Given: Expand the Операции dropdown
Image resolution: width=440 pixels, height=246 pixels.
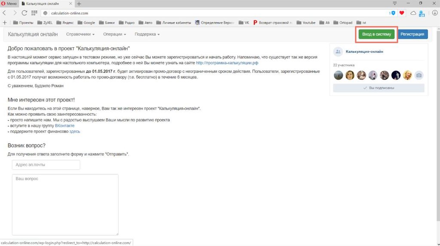Looking at the screenshot, I should pos(115,34).
